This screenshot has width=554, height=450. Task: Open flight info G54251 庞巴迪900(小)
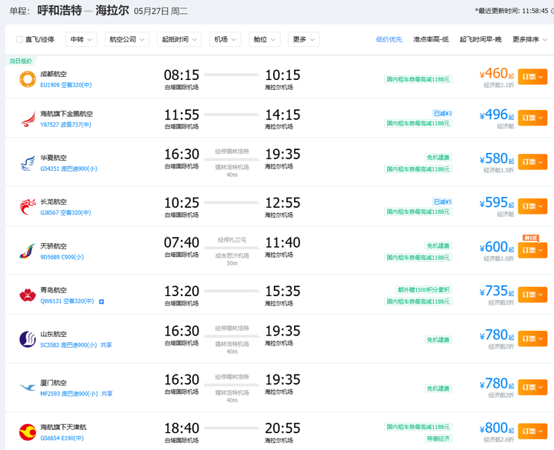(x=68, y=168)
